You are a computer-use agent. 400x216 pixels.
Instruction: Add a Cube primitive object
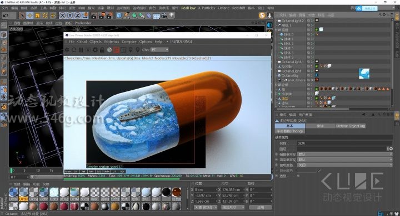tap(119, 16)
